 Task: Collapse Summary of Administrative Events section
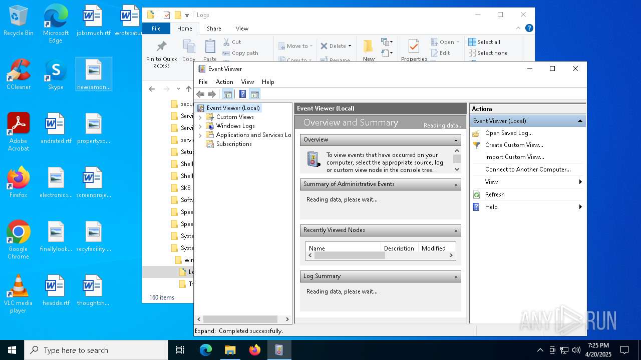point(456,184)
